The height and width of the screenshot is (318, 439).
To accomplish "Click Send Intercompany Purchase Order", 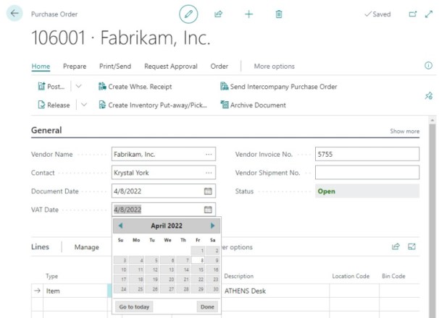I will pyautogui.click(x=279, y=87).
